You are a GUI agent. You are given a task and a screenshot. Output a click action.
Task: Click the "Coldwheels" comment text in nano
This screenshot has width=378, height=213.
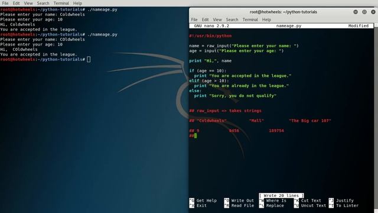(211, 121)
